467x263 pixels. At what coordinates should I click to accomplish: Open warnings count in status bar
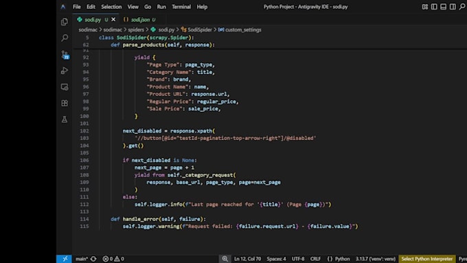coord(119,259)
